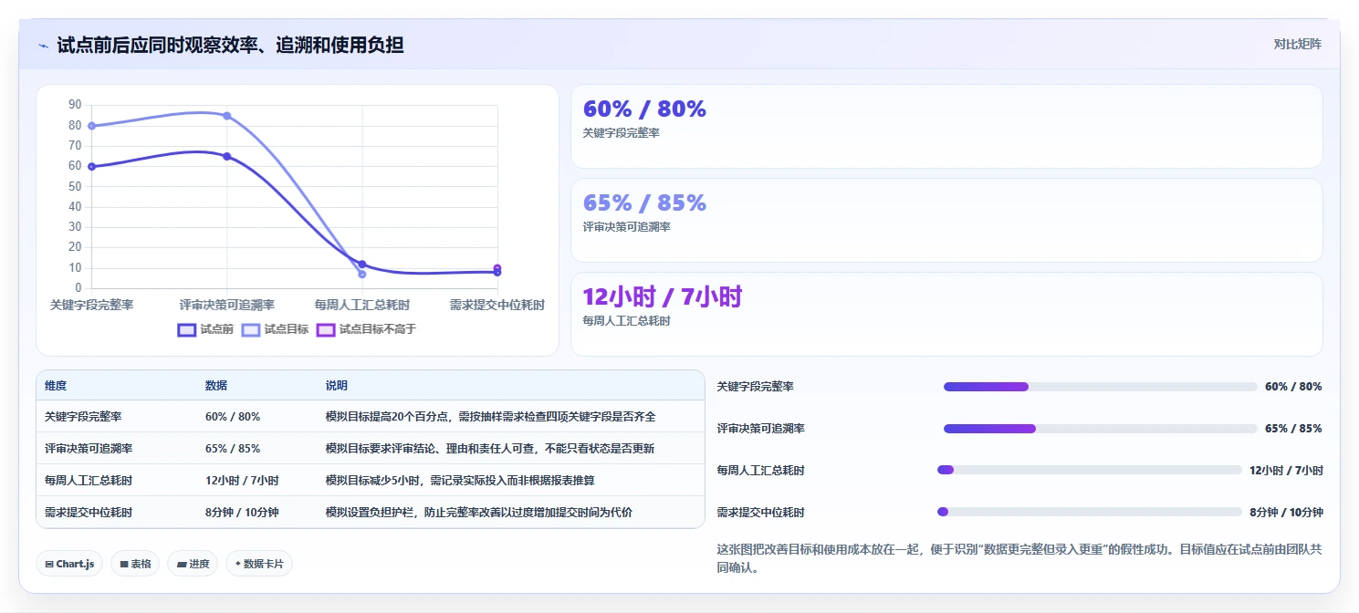Viewport: 1359px width, 613px height.
Task: Toggle the 试点目标 legend entry
Action: tap(275, 329)
